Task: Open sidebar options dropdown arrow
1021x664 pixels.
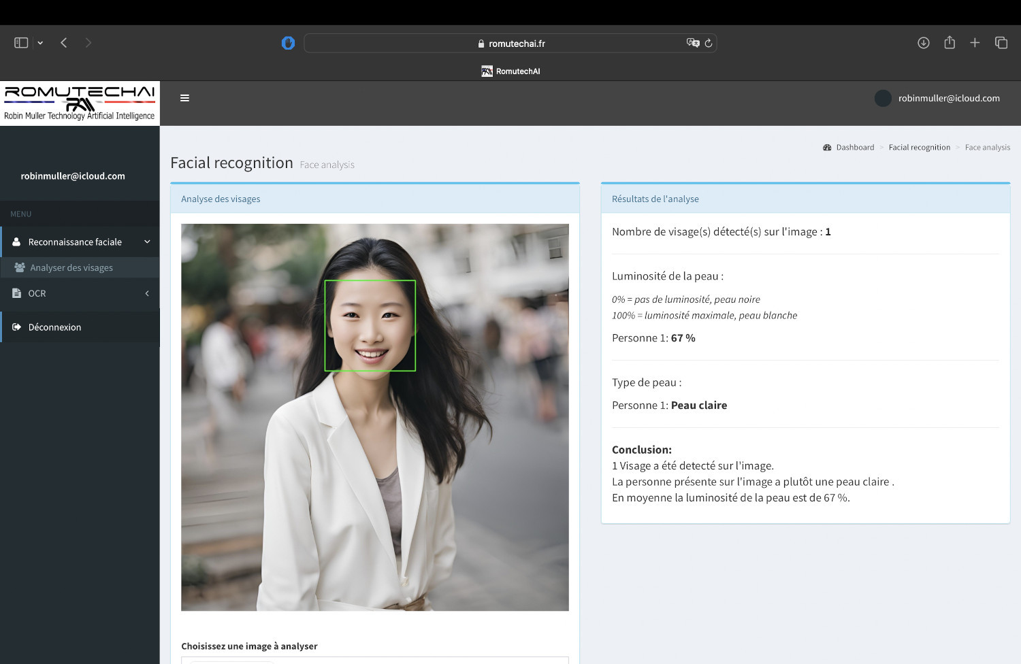Action: 40,43
